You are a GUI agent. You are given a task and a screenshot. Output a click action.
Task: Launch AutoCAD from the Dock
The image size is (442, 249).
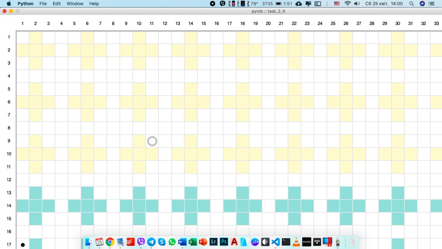tap(234, 242)
